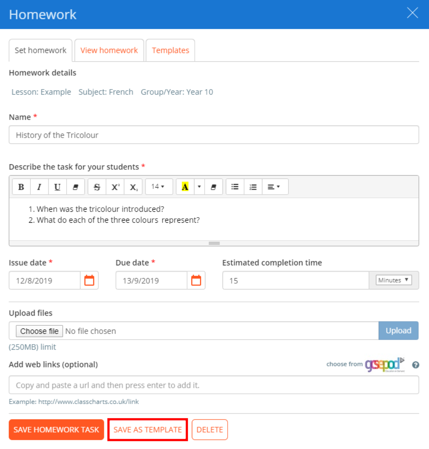The width and height of the screenshot is (429, 449).
Task: Insert subscript text
Action: point(133,187)
